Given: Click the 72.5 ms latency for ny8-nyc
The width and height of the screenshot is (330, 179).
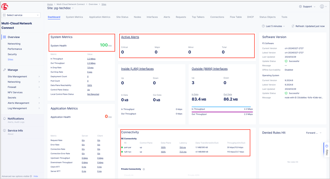Looking at the screenshot, I should click(x=183, y=152).
